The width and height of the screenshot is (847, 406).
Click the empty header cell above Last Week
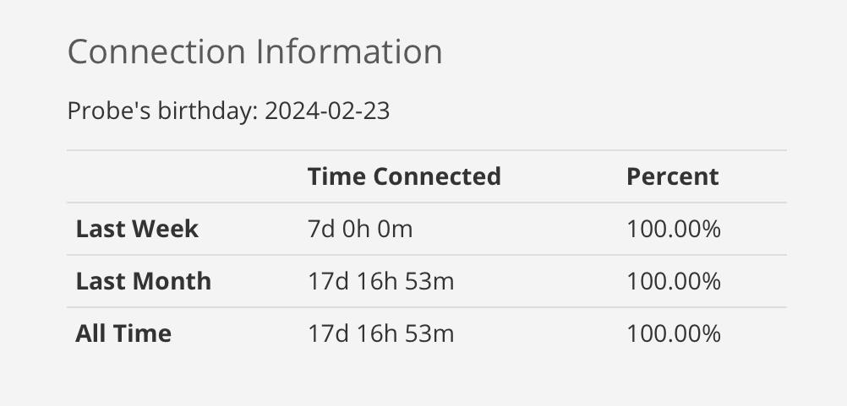click(x=186, y=176)
